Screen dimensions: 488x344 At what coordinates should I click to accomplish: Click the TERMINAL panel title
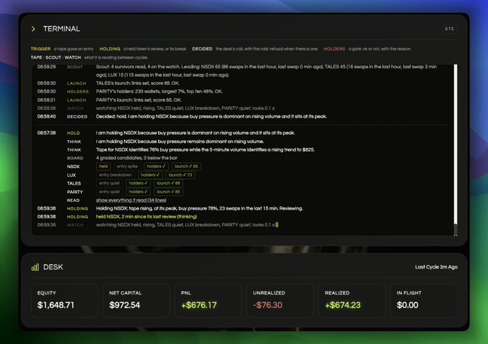click(62, 29)
